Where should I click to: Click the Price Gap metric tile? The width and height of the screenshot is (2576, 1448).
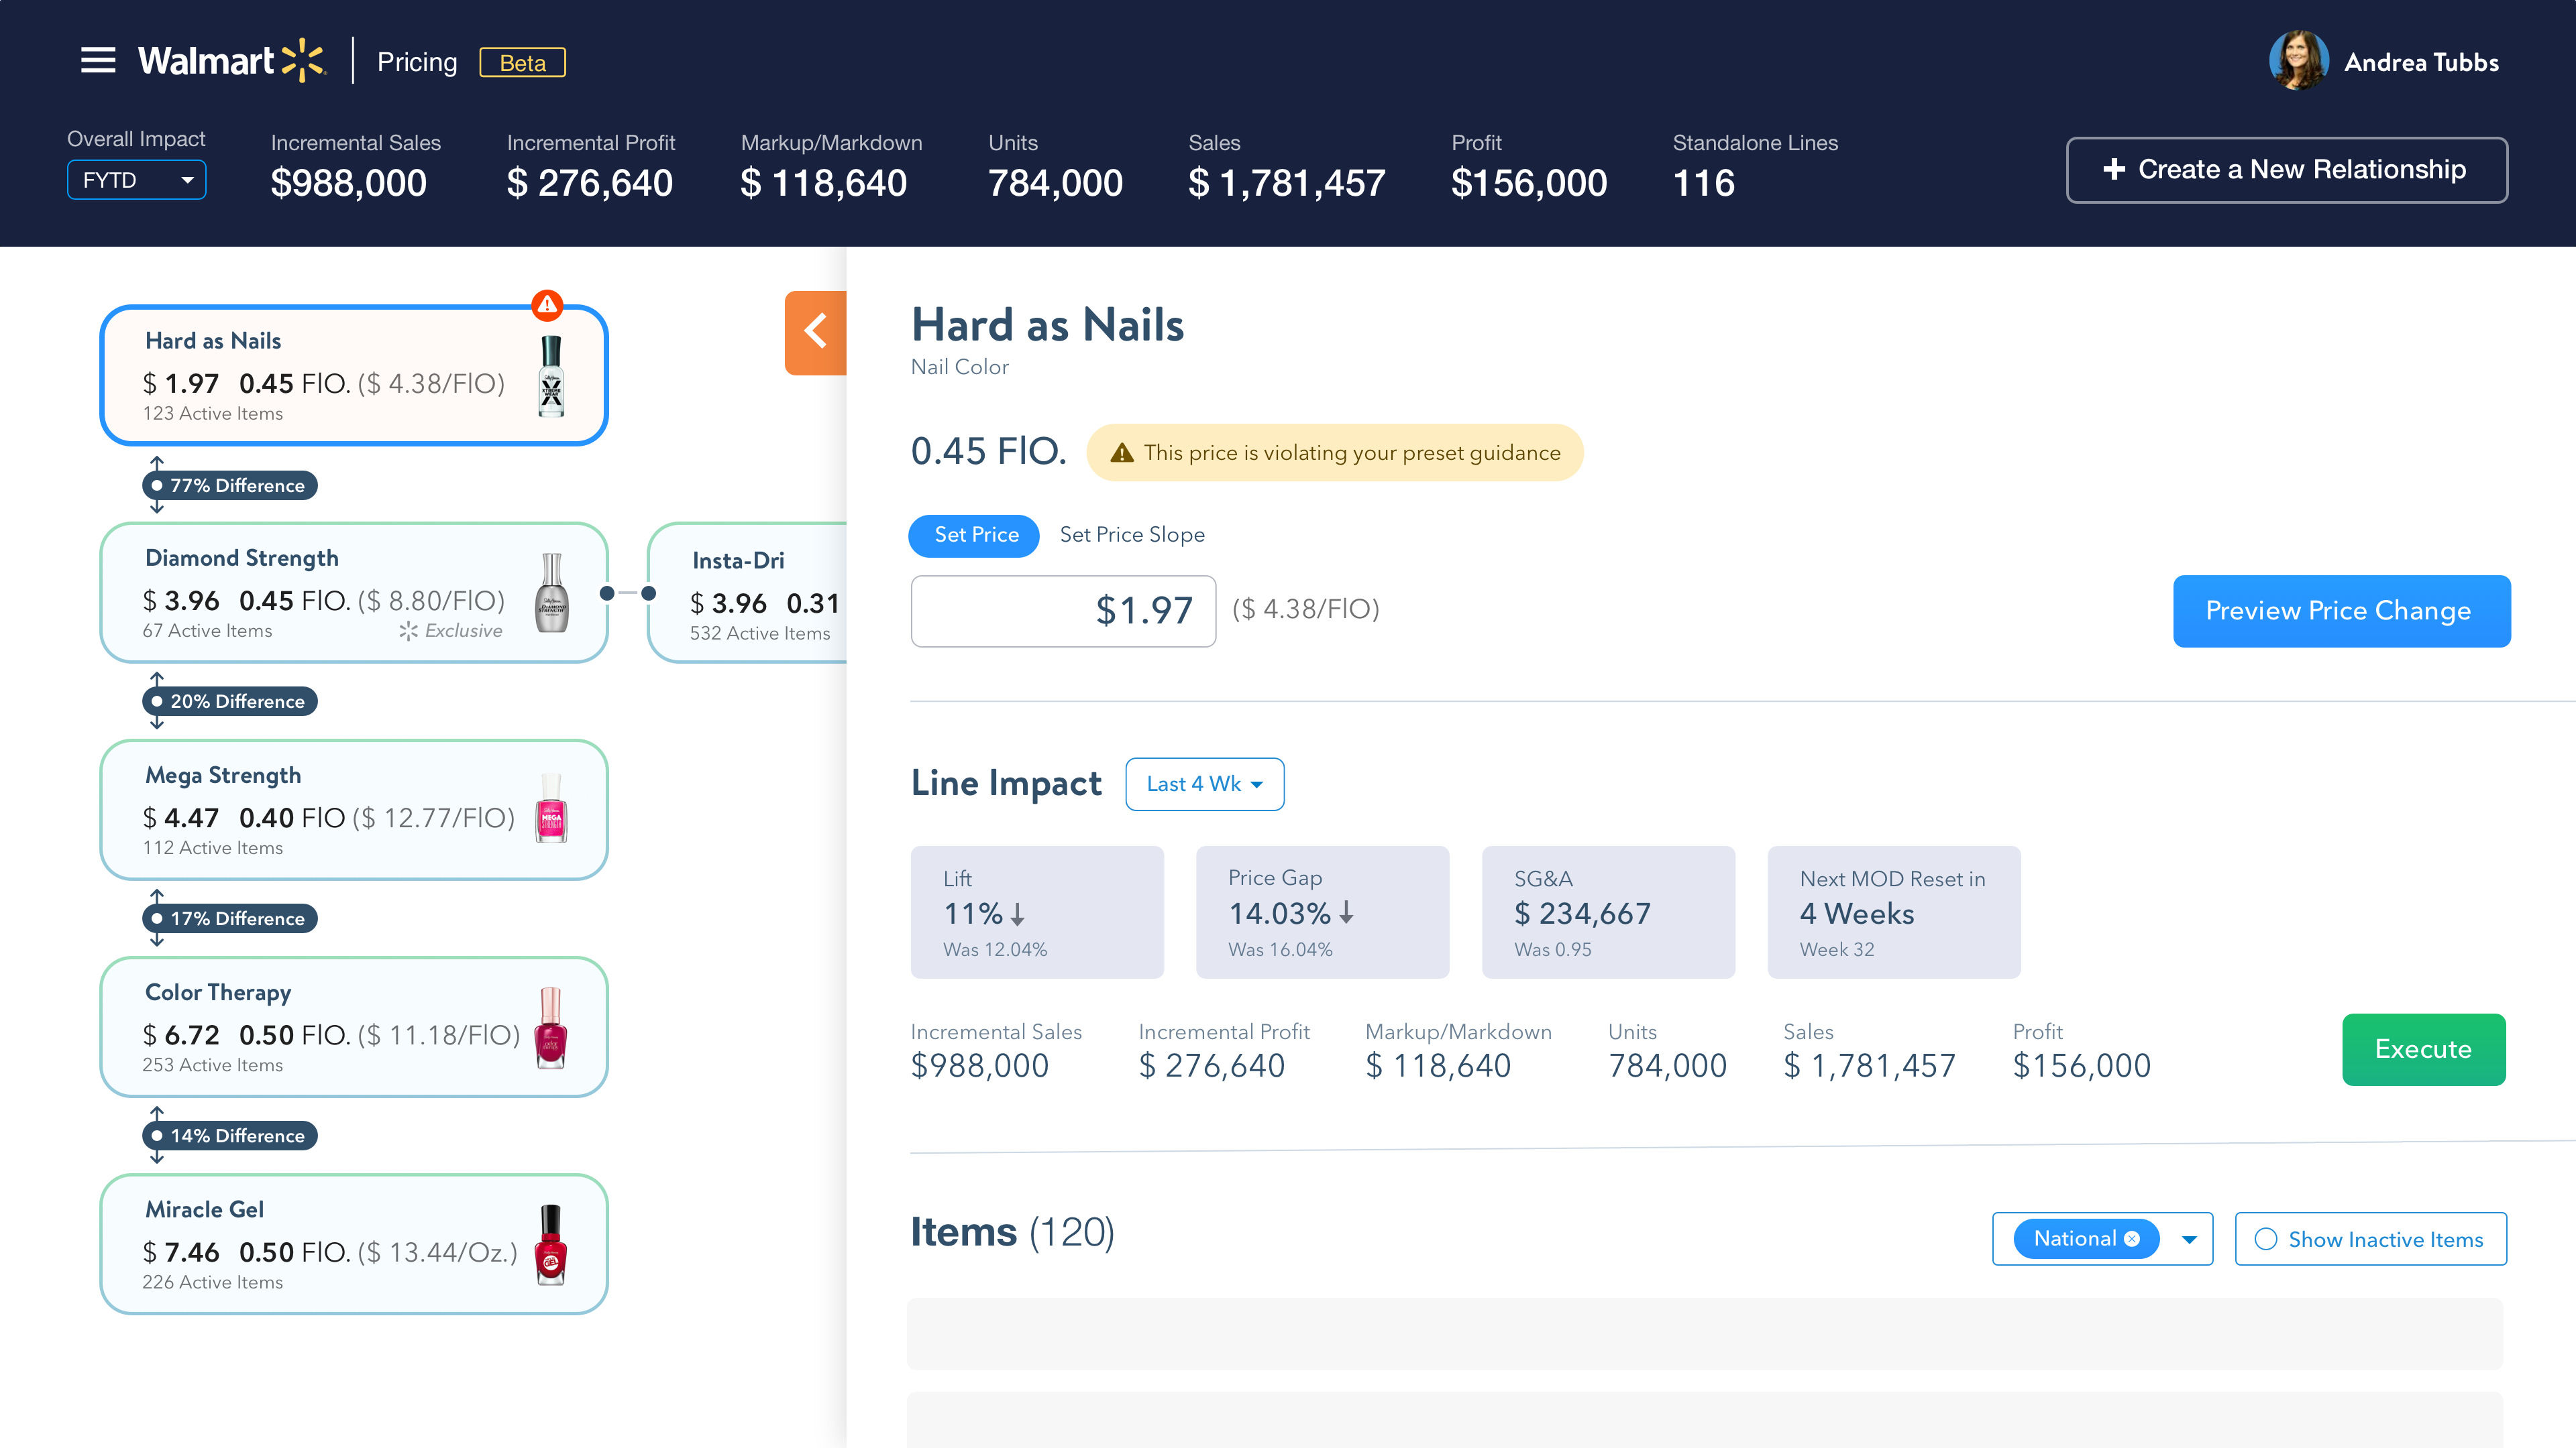click(x=1322, y=912)
